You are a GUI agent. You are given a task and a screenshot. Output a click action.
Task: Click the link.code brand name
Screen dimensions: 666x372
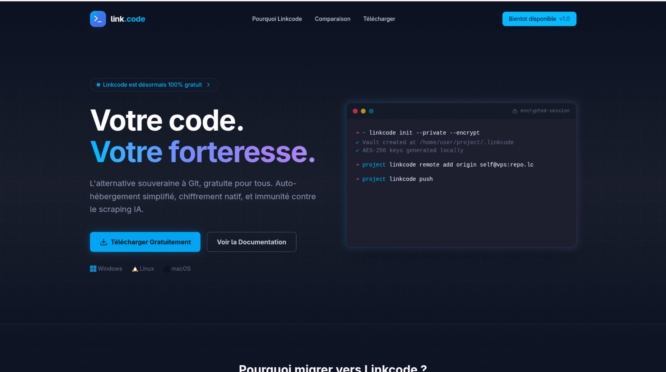[x=128, y=19]
